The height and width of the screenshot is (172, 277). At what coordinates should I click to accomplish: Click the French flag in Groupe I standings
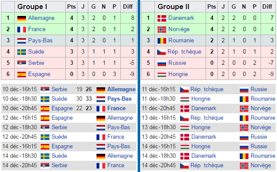click(x=22, y=29)
